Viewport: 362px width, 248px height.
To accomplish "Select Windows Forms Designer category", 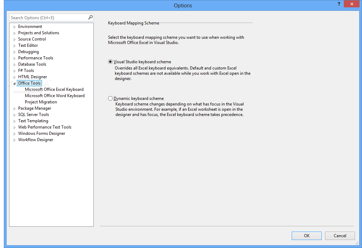I will click(x=42, y=133).
